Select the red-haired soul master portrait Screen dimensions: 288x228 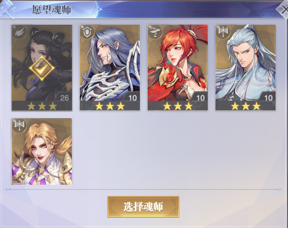coord(177,63)
